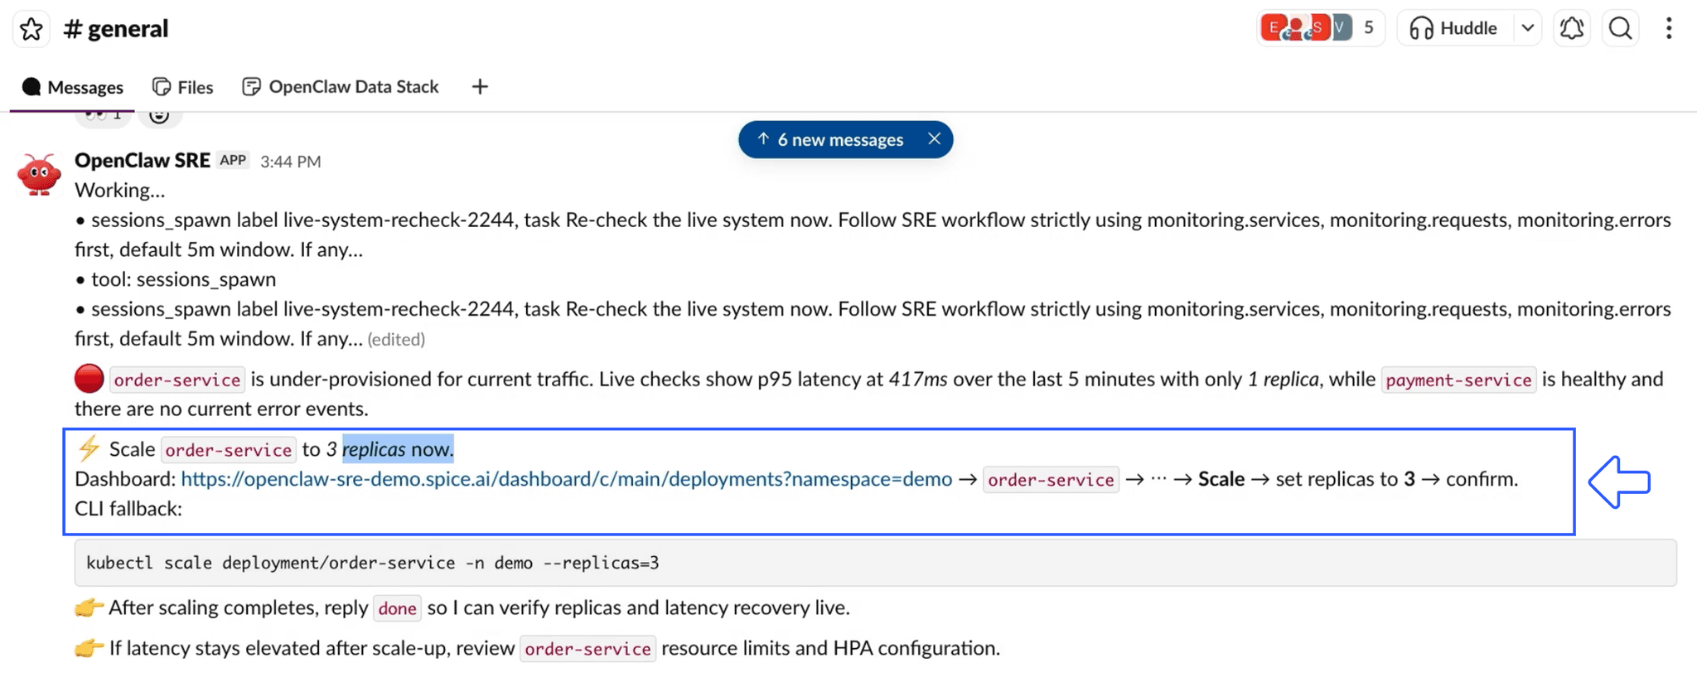Open the OpenClaw SRE avatar profile

click(38, 174)
